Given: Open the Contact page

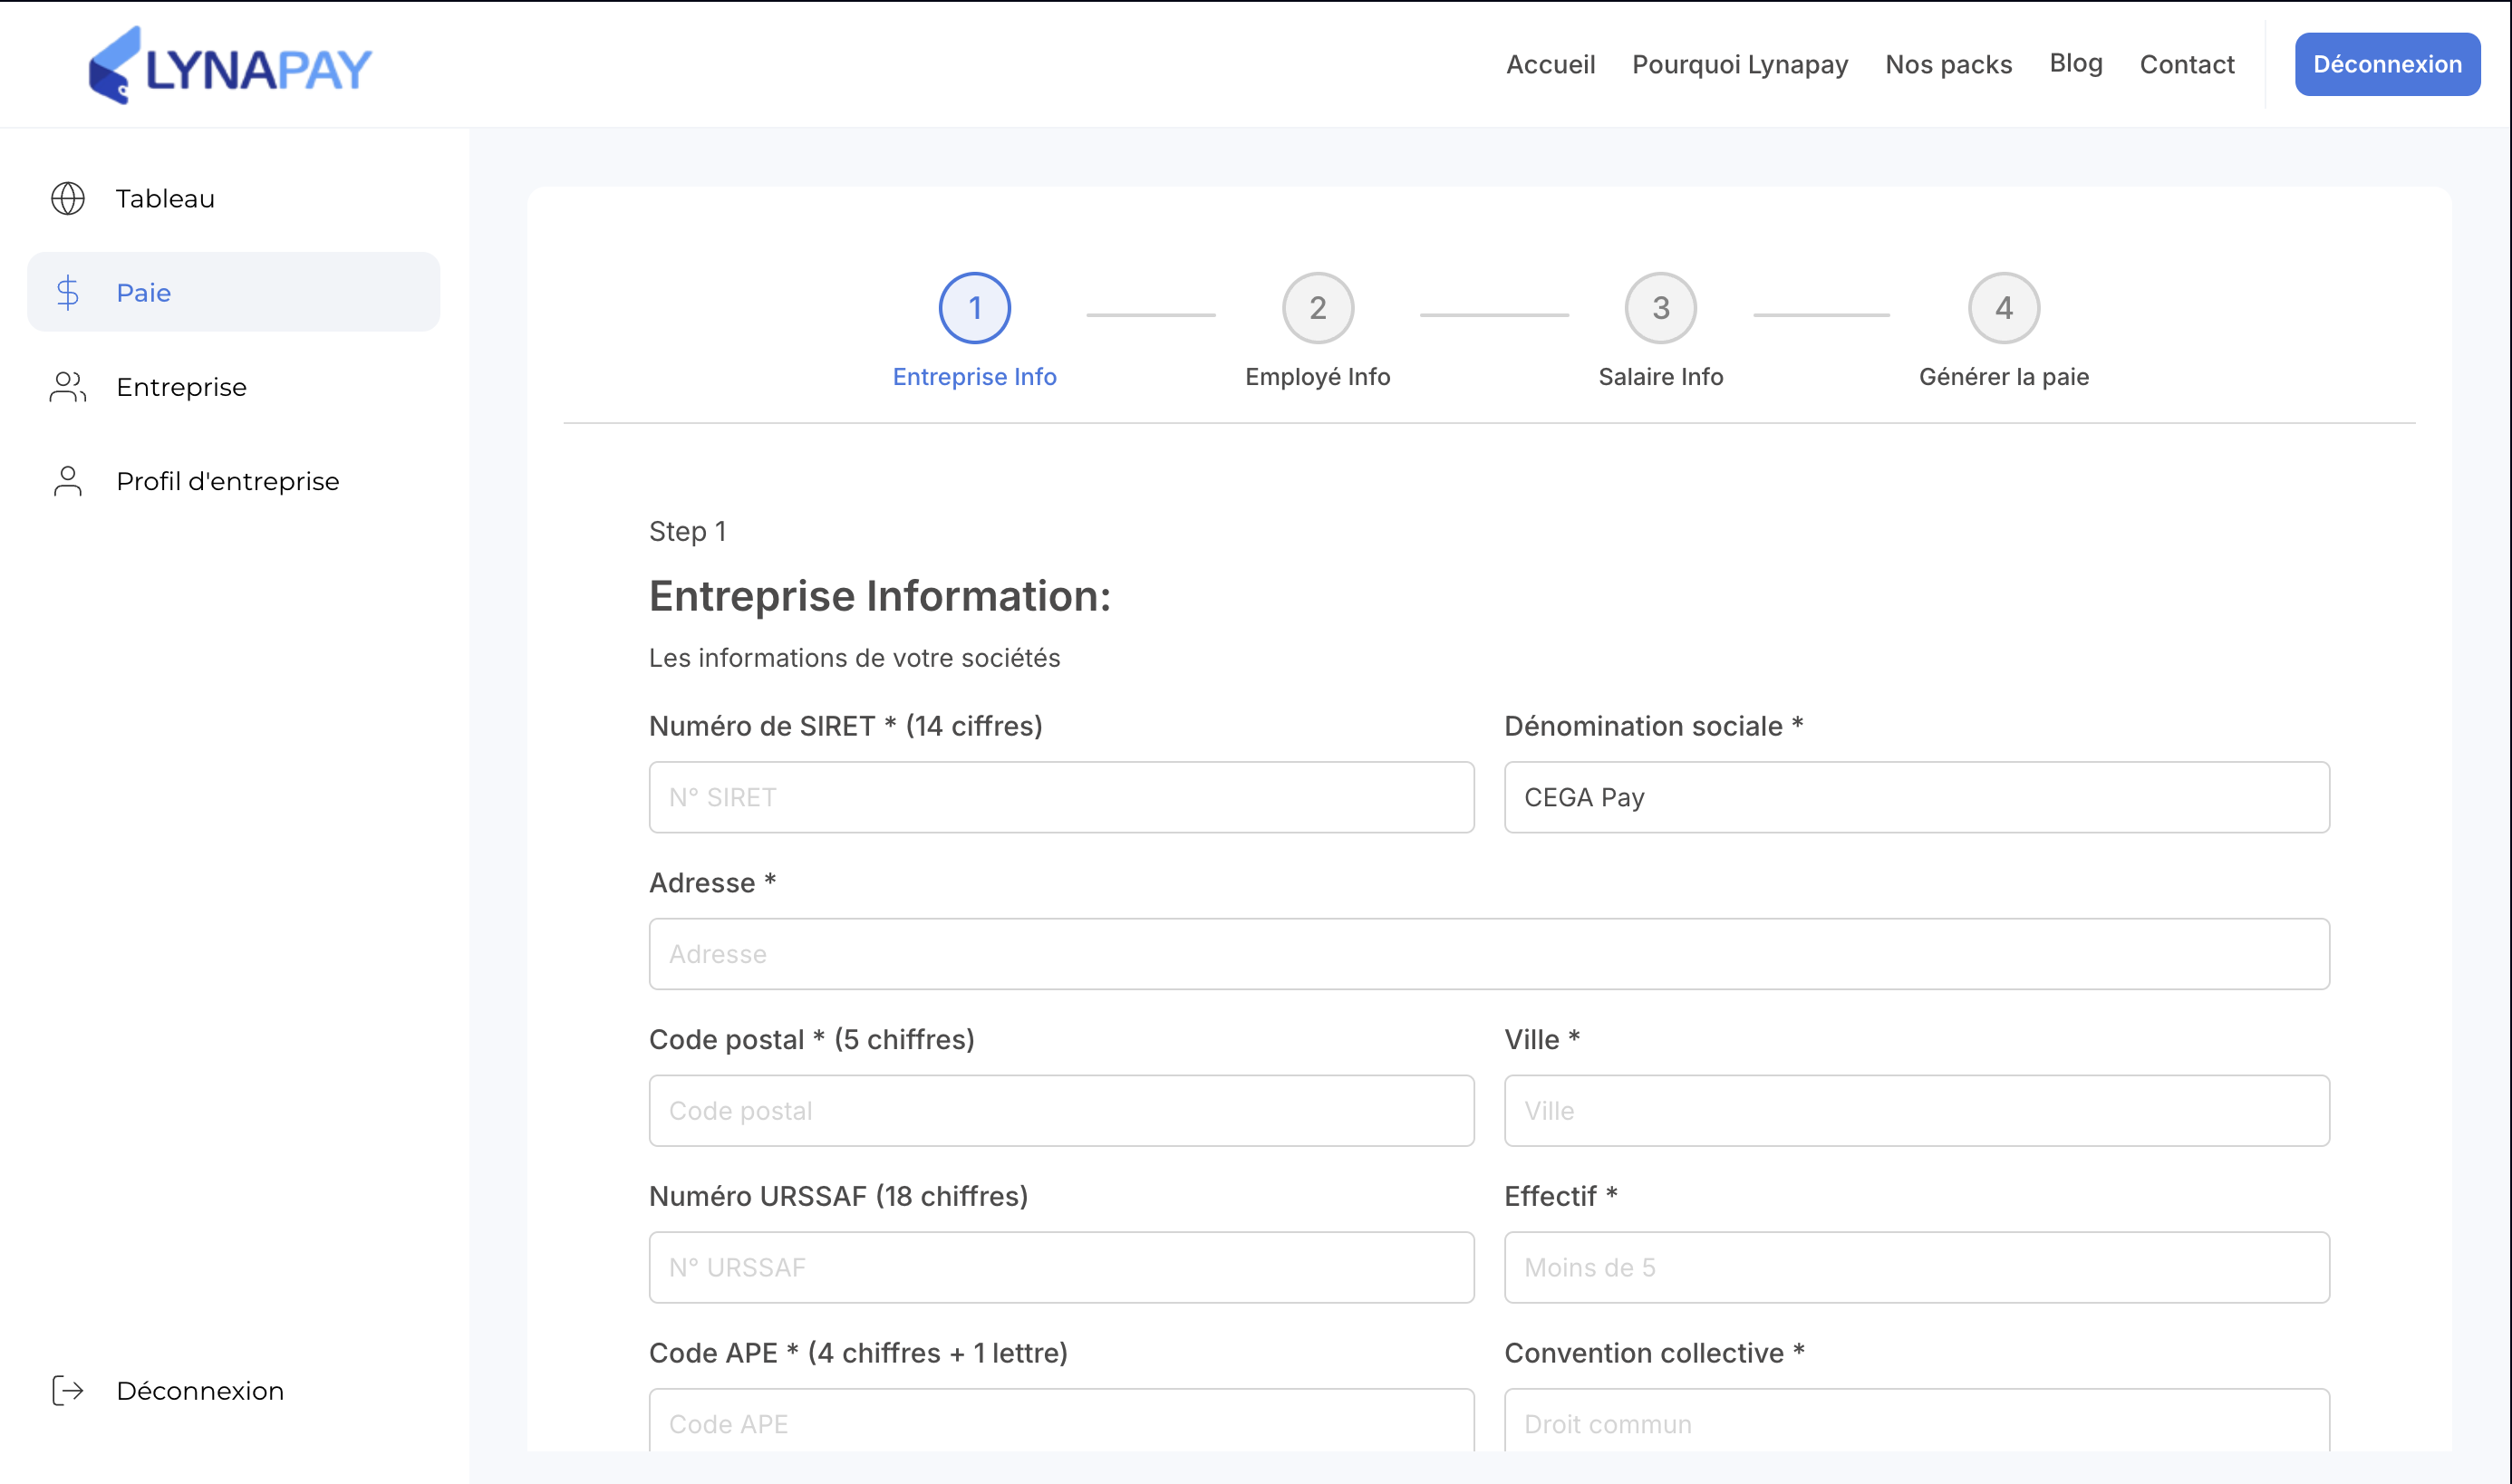Looking at the screenshot, I should pyautogui.click(x=2187, y=64).
